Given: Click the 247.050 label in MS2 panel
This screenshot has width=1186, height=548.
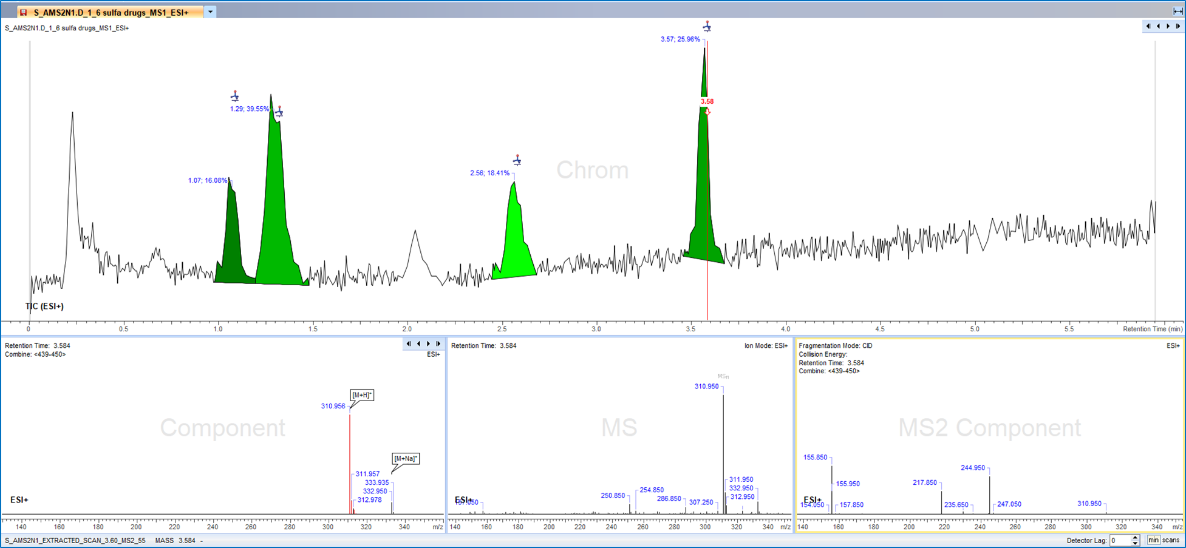Looking at the screenshot, I should coord(1009,504).
